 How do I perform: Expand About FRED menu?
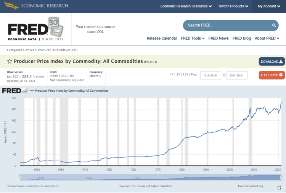pos(267,38)
